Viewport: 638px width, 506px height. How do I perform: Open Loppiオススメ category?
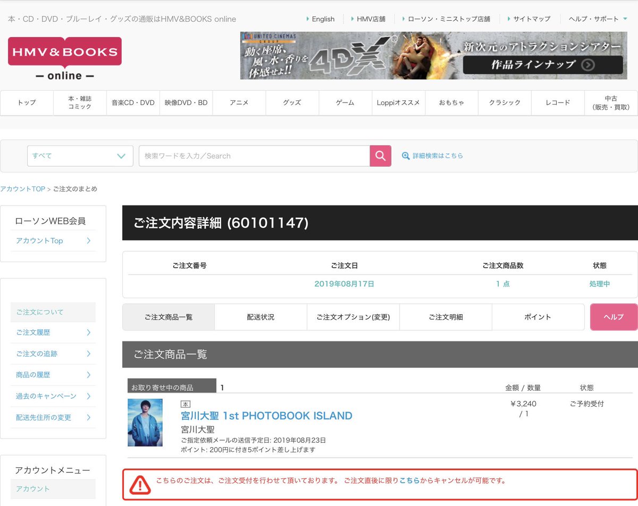pyautogui.click(x=398, y=102)
